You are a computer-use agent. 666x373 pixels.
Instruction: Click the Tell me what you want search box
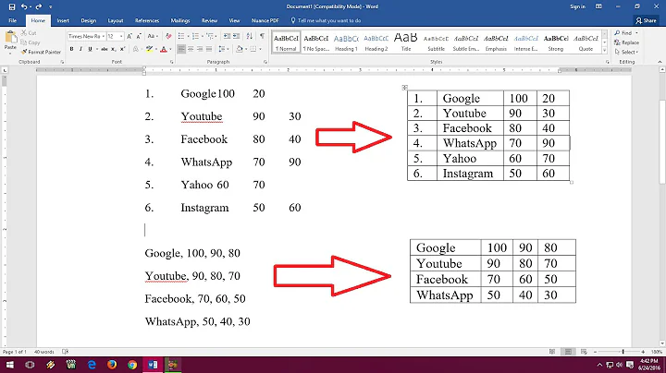[x=326, y=20]
